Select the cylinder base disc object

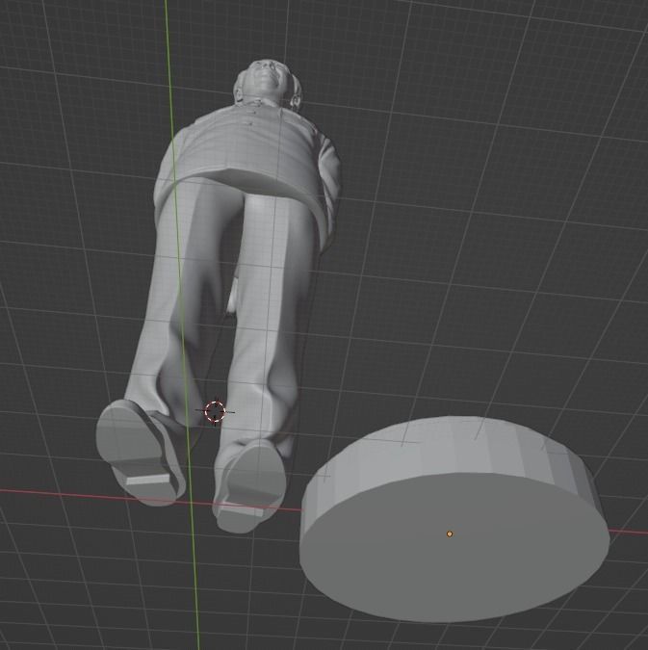click(454, 520)
